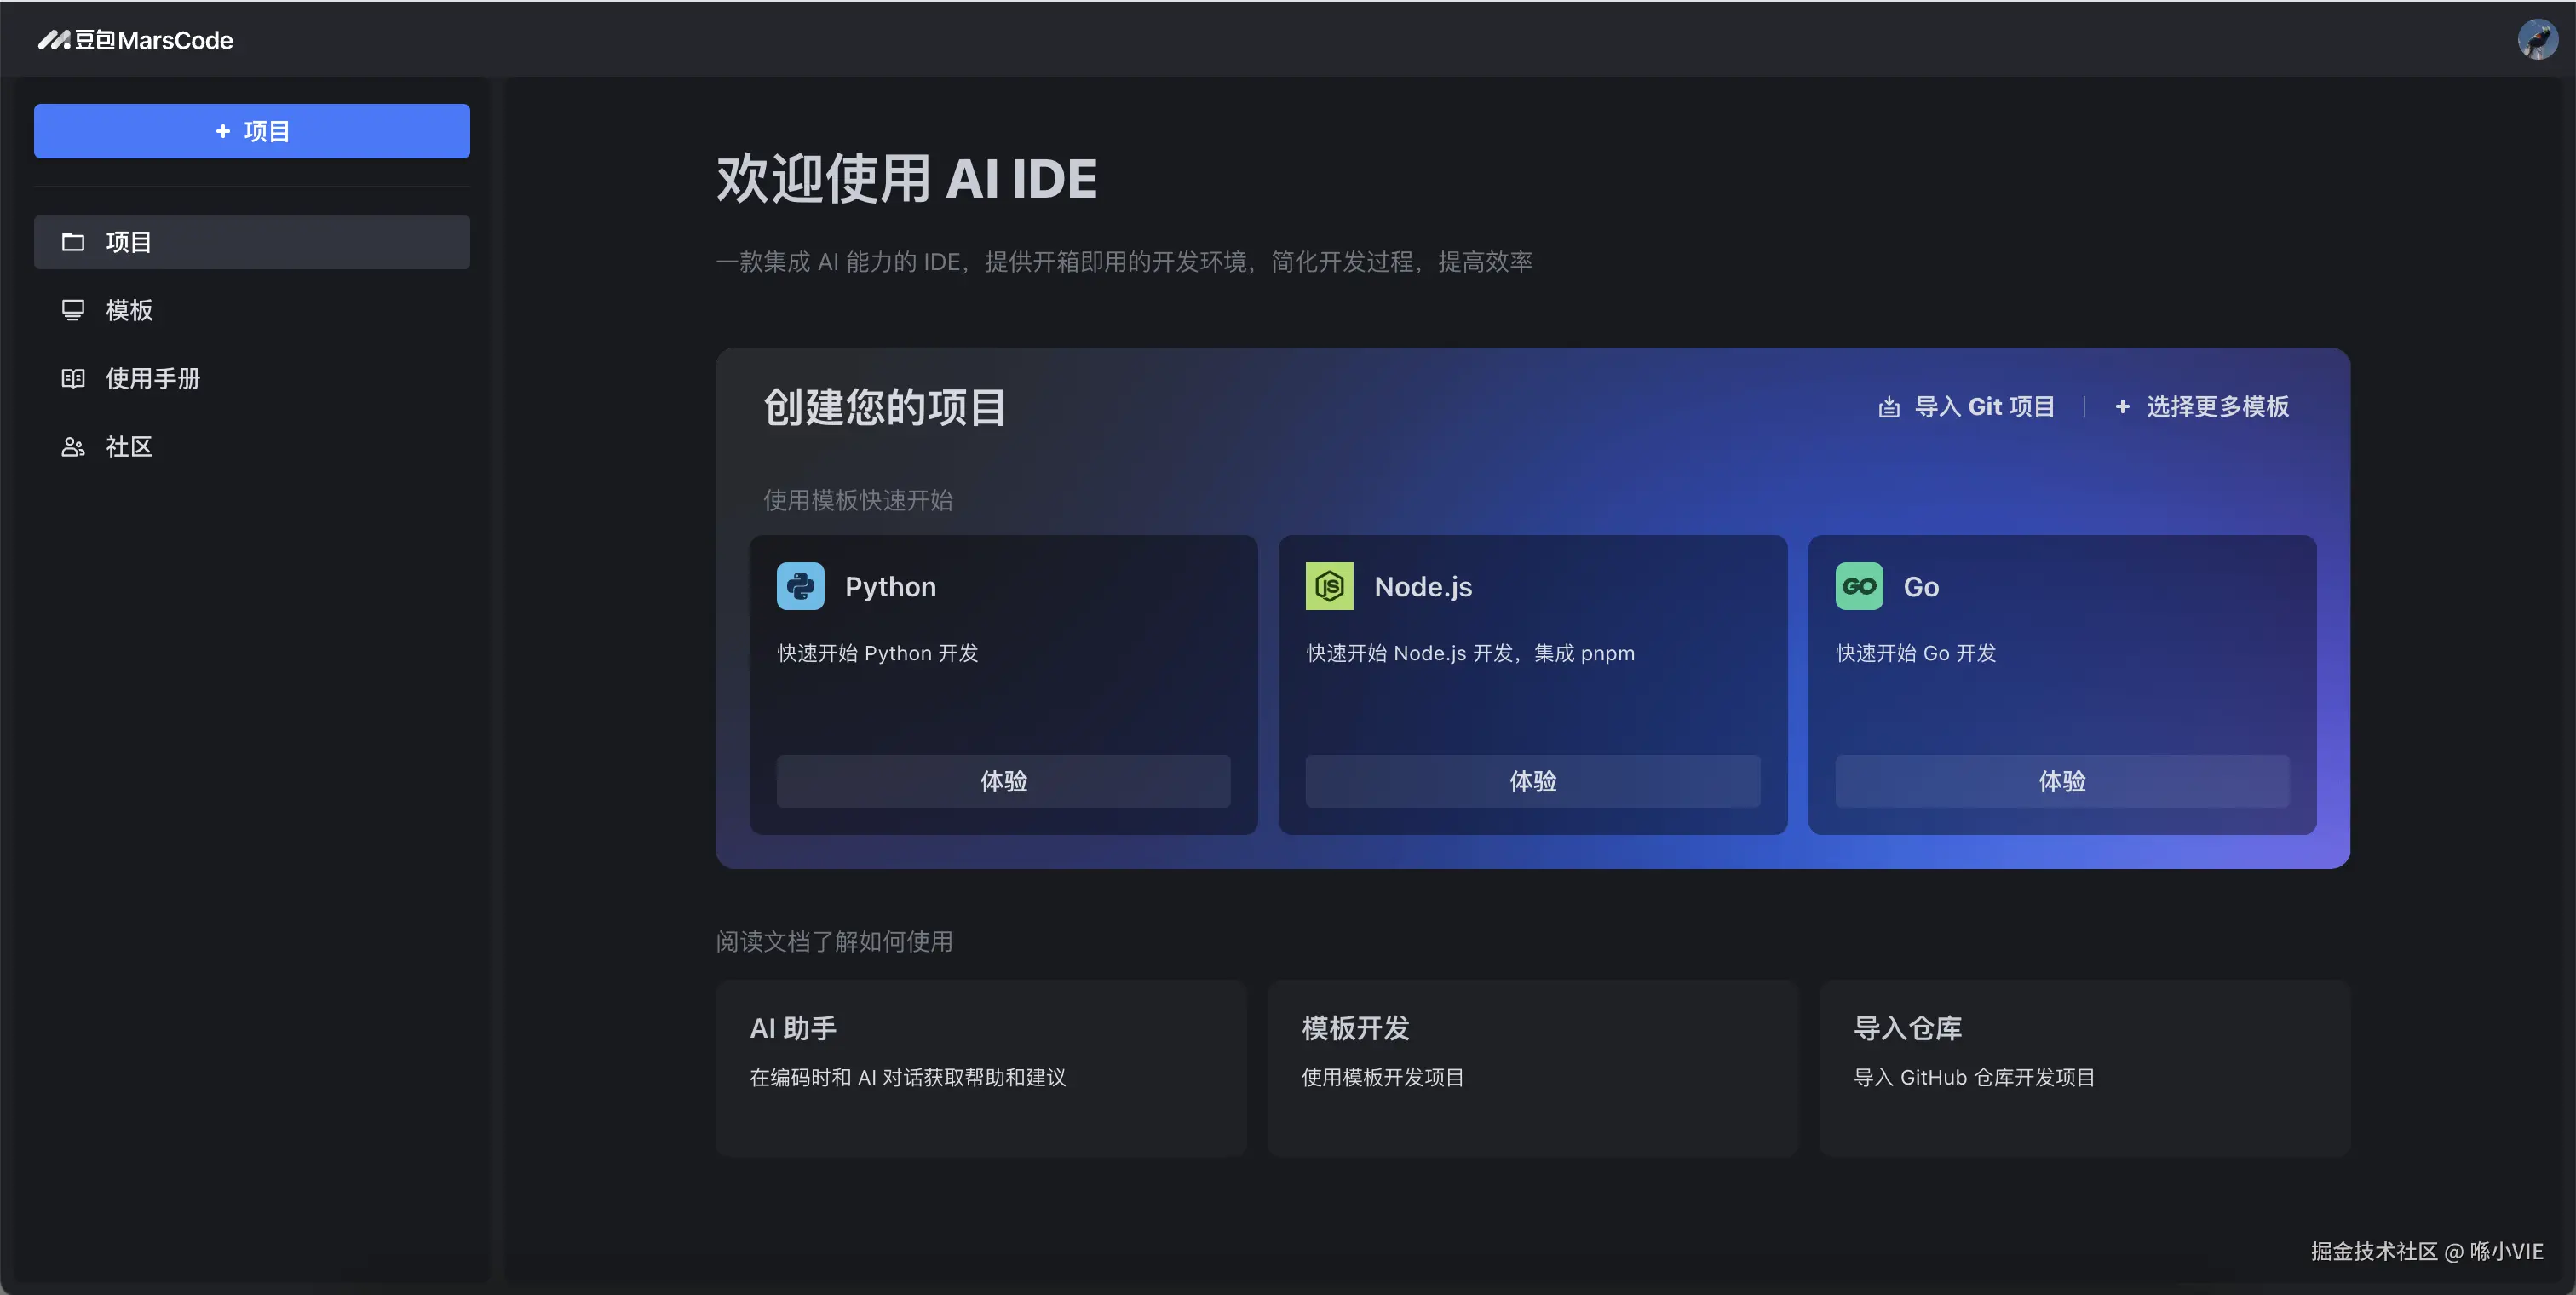Open the user avatar profile picture

tap(2536, 40)
